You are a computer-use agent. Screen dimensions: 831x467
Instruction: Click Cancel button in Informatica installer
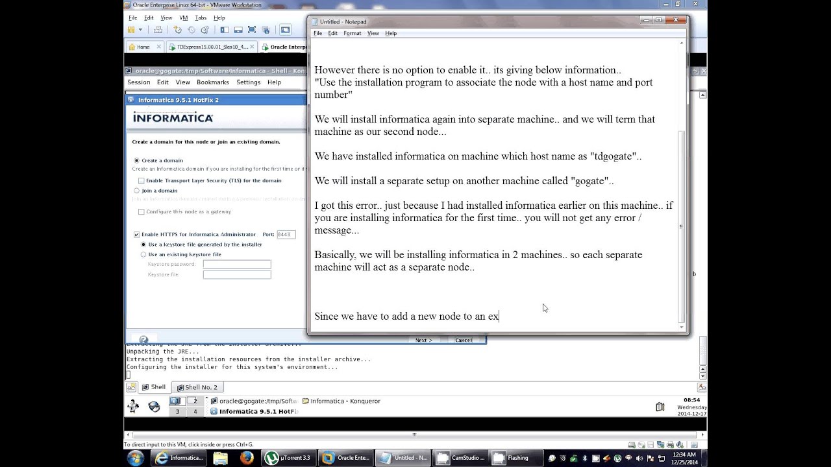click(464, 340)
